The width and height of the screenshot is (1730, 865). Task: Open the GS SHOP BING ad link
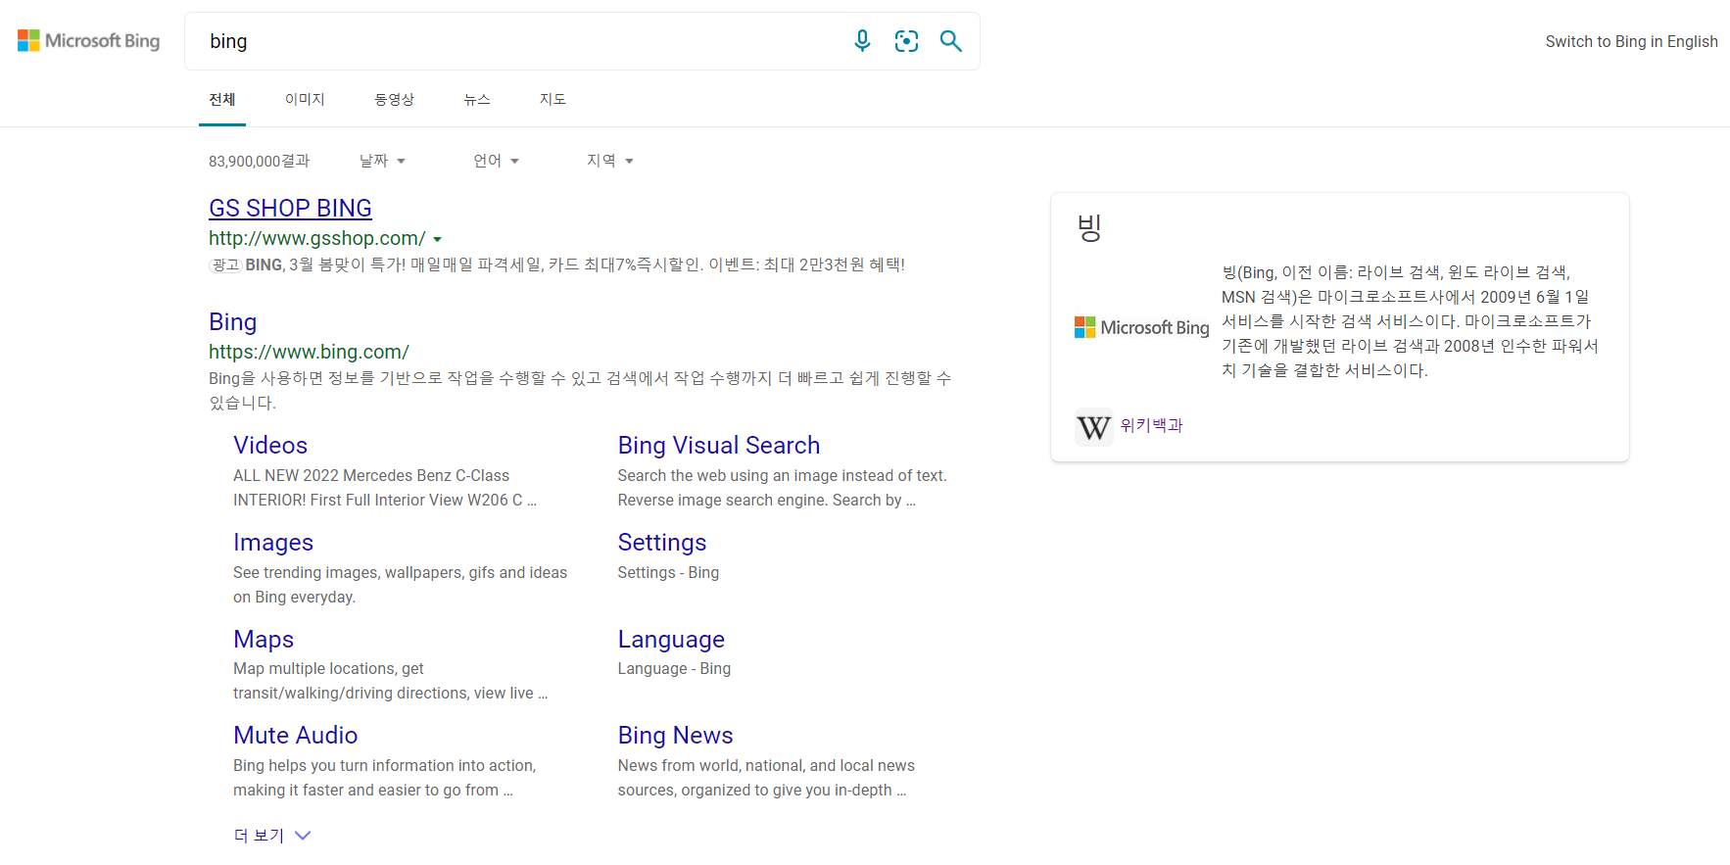tap(290, 208)
